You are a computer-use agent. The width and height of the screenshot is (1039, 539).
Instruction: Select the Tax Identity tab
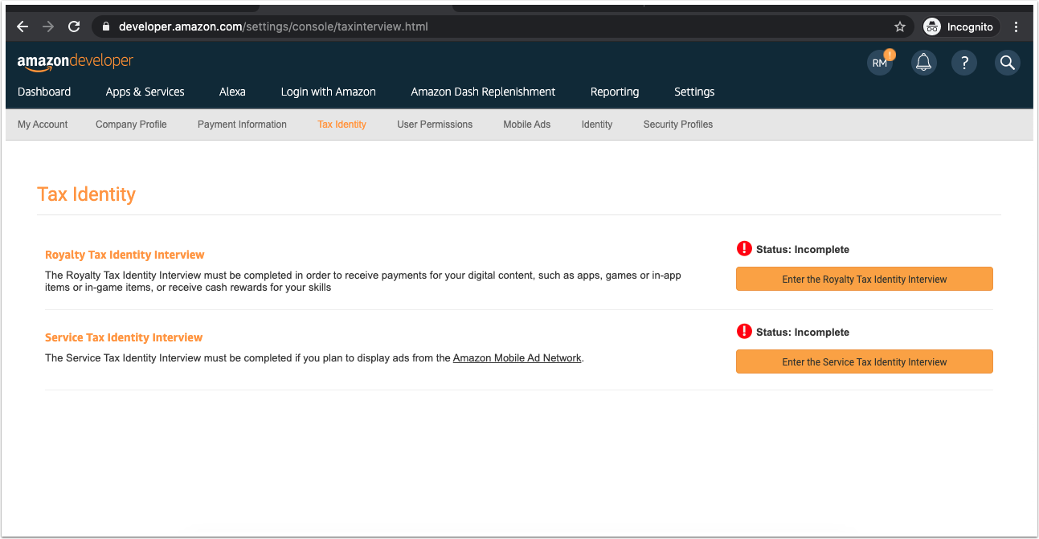click(x=342, y=125)
